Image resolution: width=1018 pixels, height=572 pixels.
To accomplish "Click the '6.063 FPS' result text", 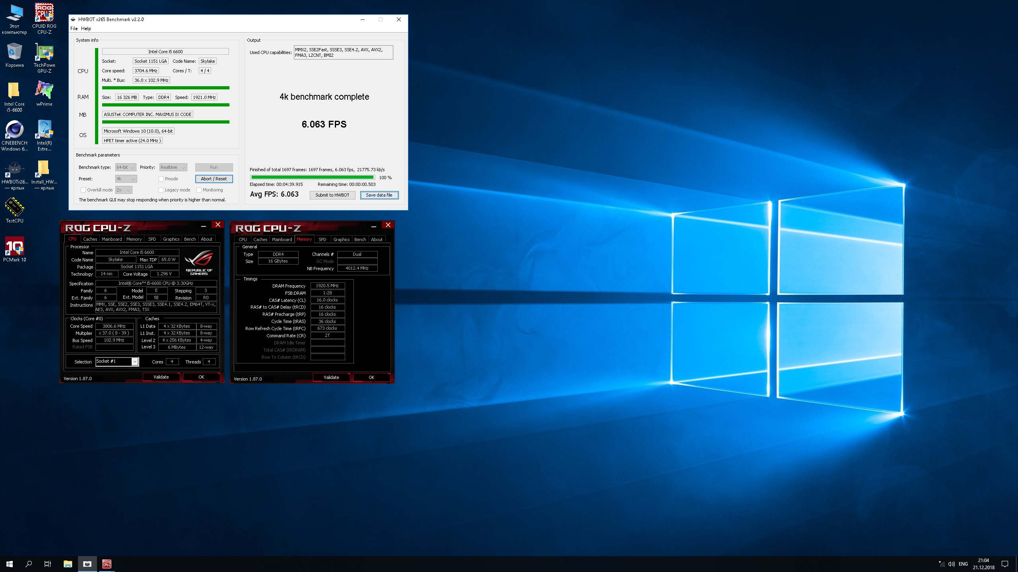I will click(x=324, y=124).
